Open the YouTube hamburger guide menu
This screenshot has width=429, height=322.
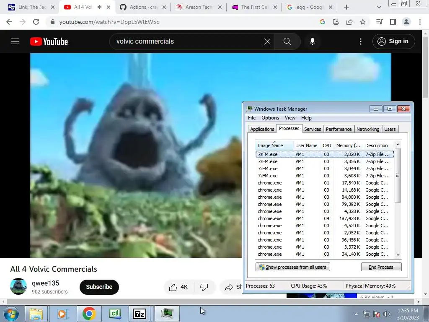[x=15, y=42]
